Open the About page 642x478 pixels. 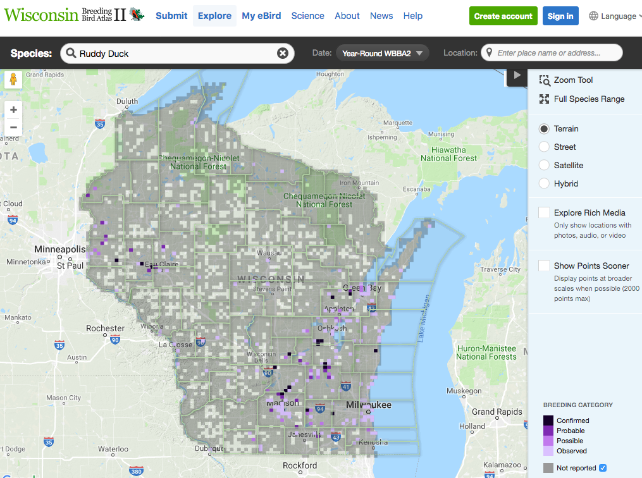coord(347,16)
